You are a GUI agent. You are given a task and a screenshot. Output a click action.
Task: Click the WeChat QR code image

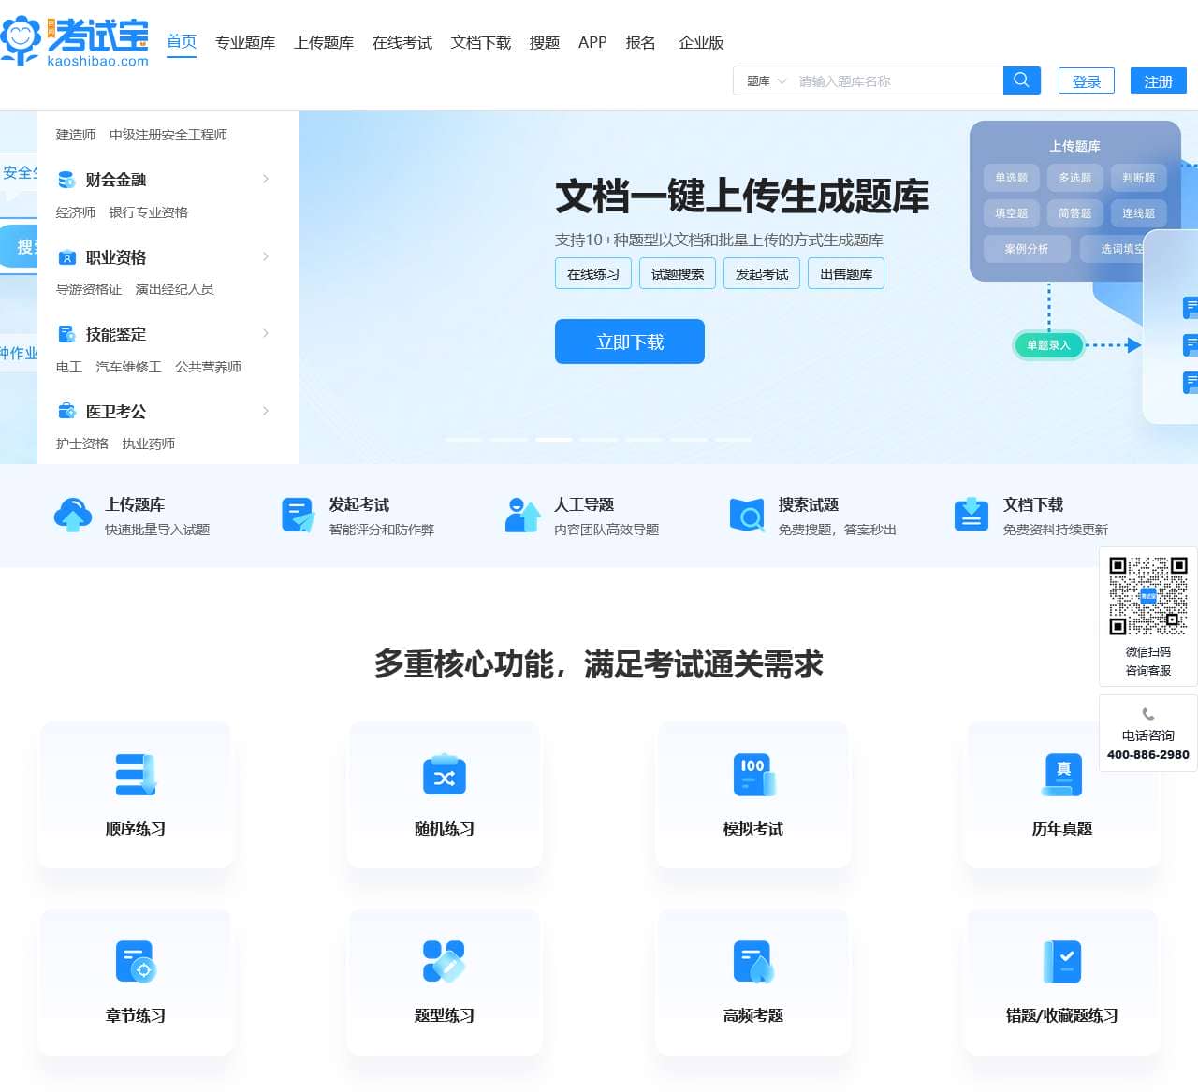(x=1148, y=596)
